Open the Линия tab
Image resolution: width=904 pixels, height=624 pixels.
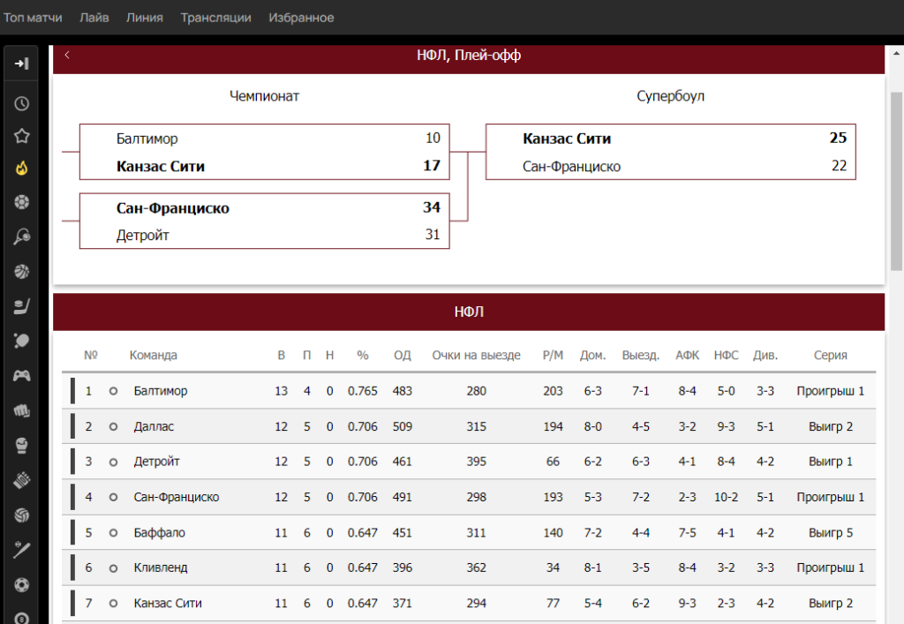click(x=145, y=18)
